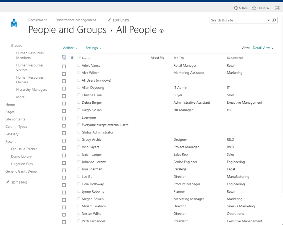This screenshot has width=283, height=225.
Task: Open Recruitment navigation link
Action: coord(38,20)
